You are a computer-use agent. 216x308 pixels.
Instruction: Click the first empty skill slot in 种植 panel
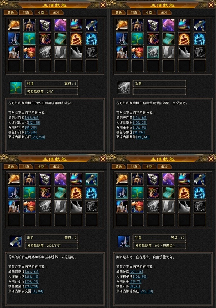point(14,66)
